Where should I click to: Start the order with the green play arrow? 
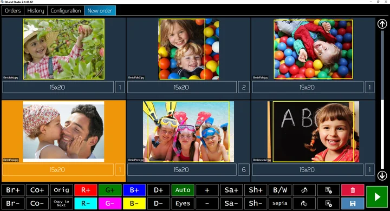[x=377, y=197]
